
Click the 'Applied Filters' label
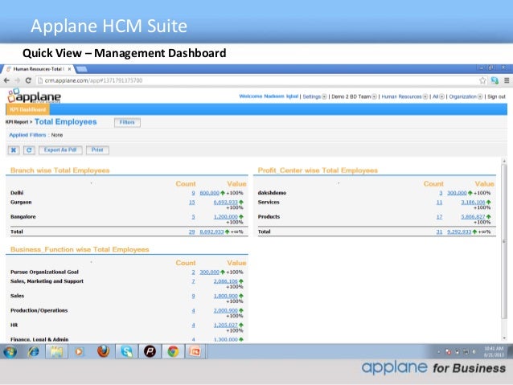(x=27, y=135)
